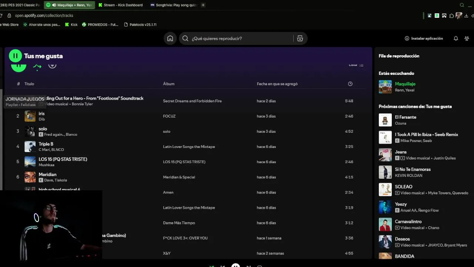
Task: Open the Kick bookmark
Action: pyautogui.click(x=71, y=24)
